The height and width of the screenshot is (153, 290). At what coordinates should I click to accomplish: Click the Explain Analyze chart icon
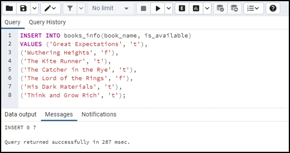[196, 8]
